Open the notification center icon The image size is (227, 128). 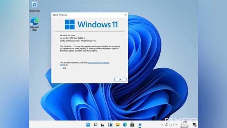tap(195, 125)
